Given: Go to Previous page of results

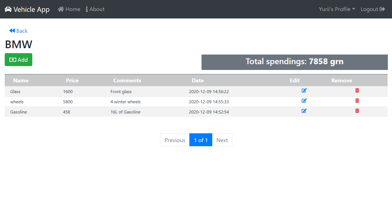Looking at the screenshot, I should pyautogui.click(x=175, y=140).
